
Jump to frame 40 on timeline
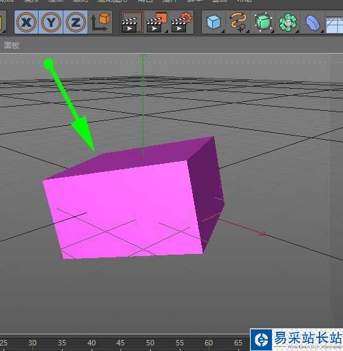(92, 343)
